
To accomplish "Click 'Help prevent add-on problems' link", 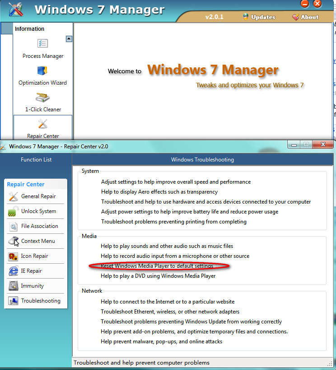I will 194,331.
